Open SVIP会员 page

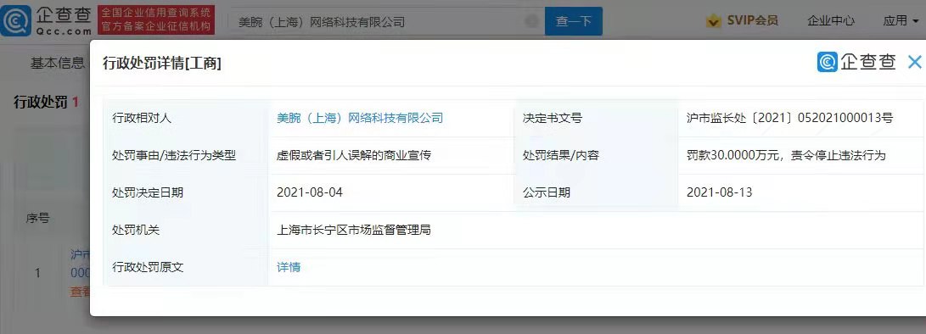point(752,21)
